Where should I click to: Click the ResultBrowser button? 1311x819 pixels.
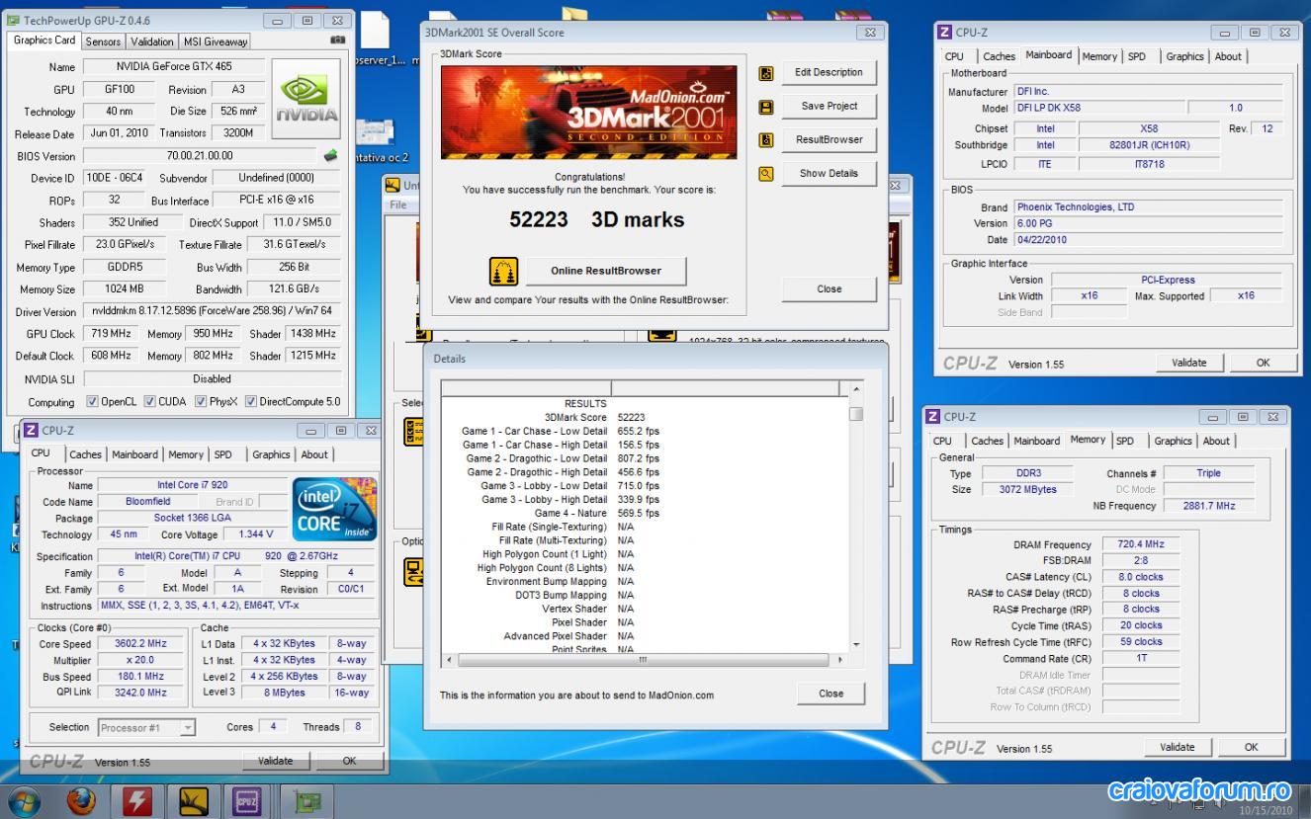click(829, 139)
